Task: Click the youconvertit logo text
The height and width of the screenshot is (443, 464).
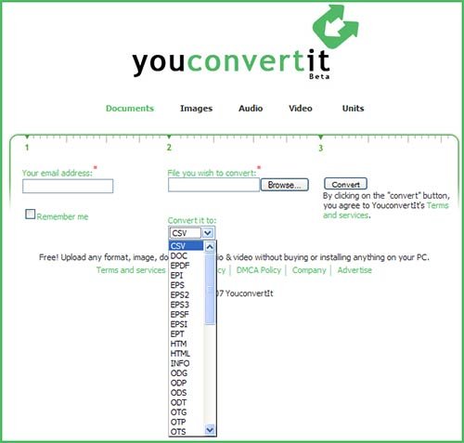Action: click(231, 62)
